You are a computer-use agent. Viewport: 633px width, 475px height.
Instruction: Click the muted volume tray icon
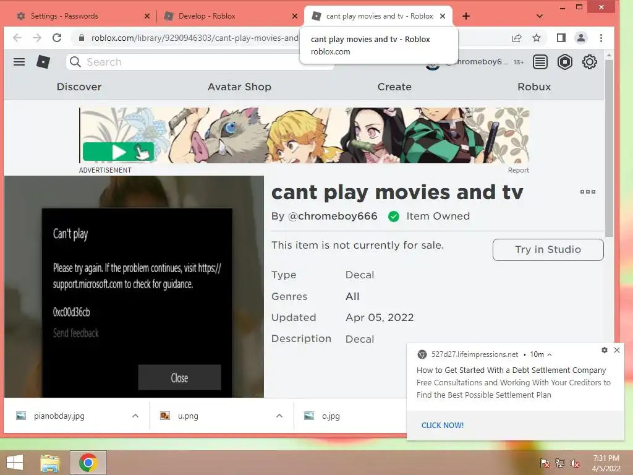point(575,463)
